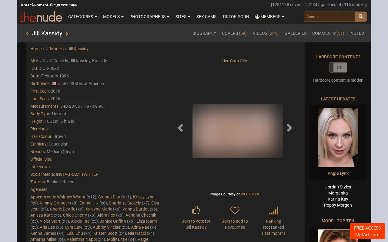The width and height of the screenshot is (388, 242).
Task: Toggle the Hardcore Content switch
Action: point(338,67)
